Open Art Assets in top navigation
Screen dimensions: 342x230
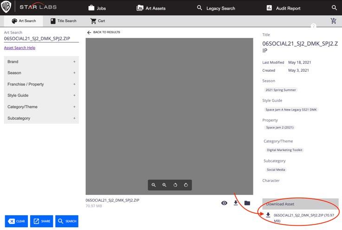pyautogui.click(x=151, y=8)
